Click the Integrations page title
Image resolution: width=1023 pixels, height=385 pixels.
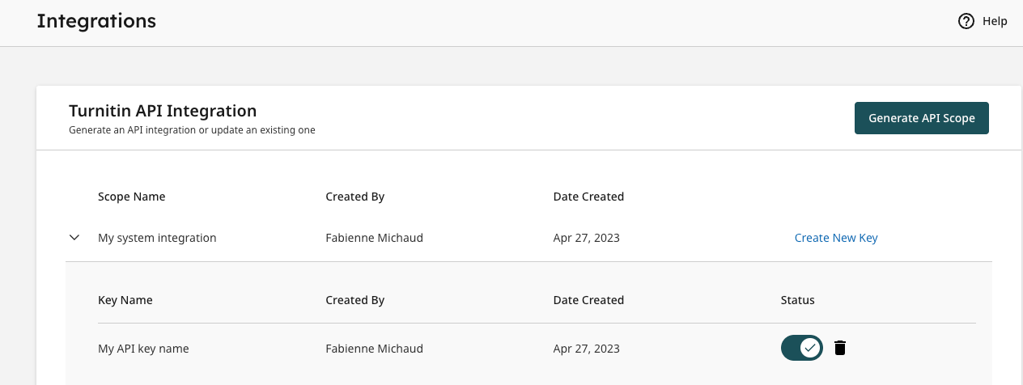coord(96,21)
